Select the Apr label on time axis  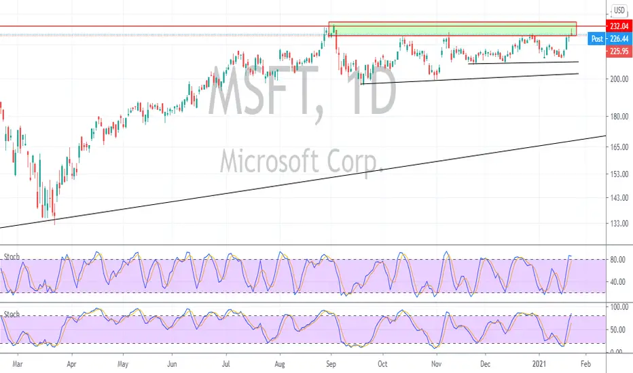[71, 364]
